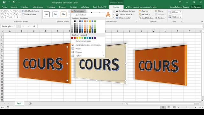Open the Texture submenu

click(88, 56)
